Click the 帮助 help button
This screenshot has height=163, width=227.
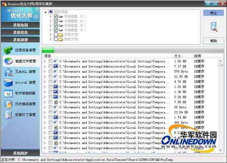point(213,41)
